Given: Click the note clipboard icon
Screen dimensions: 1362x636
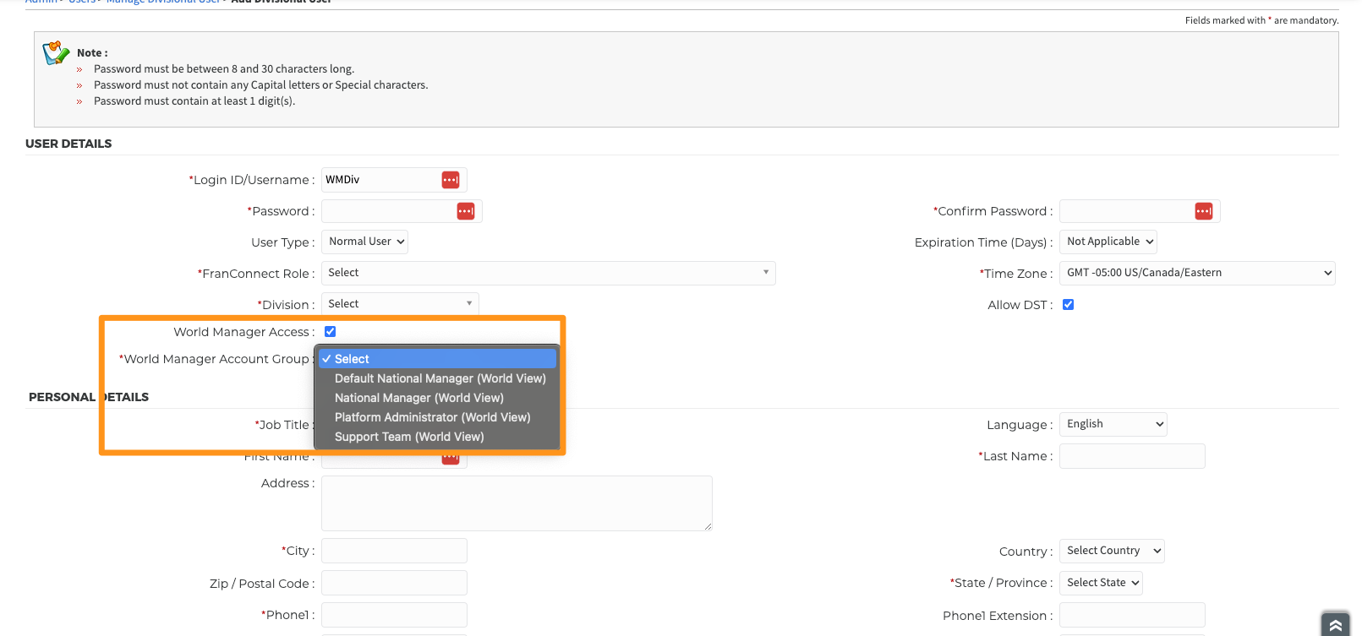Looking at the screenshot, I should click(x=56, y=53).
